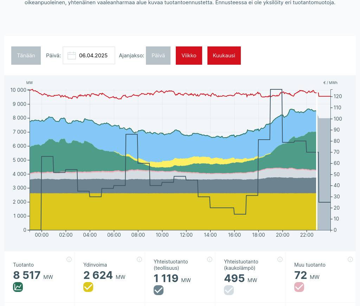360x306 pixels.
Task: Uncheck Yhteistuotanto (teollisuus) dark gray checkbox
Action: tap(159, 290)
